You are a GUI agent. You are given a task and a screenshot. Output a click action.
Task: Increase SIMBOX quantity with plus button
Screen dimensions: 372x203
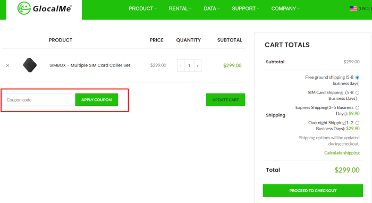[197, 65]
